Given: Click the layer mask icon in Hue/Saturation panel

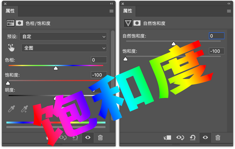Looking at the screenshot, I should 20,23.
